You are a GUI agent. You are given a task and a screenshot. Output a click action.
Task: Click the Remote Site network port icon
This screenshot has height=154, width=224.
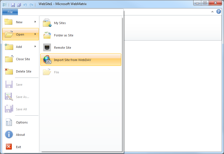(47, 47)
